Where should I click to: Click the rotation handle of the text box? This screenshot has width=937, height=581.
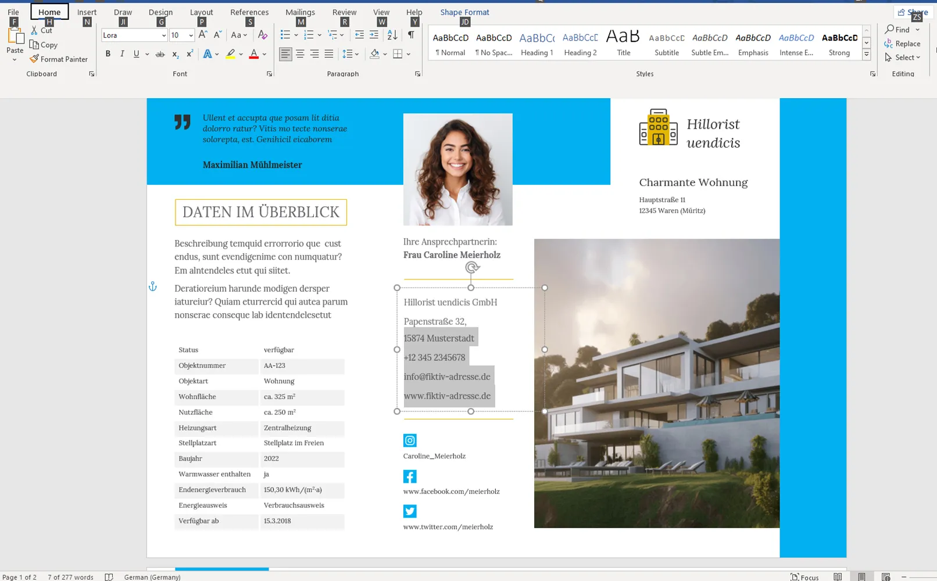coord(472,267)
